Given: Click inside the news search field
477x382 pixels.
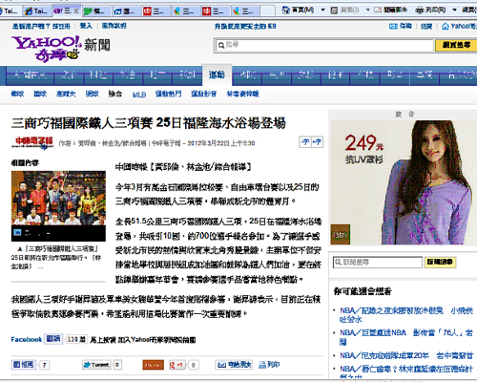Looking at the screenshot, I should (378, 263).
